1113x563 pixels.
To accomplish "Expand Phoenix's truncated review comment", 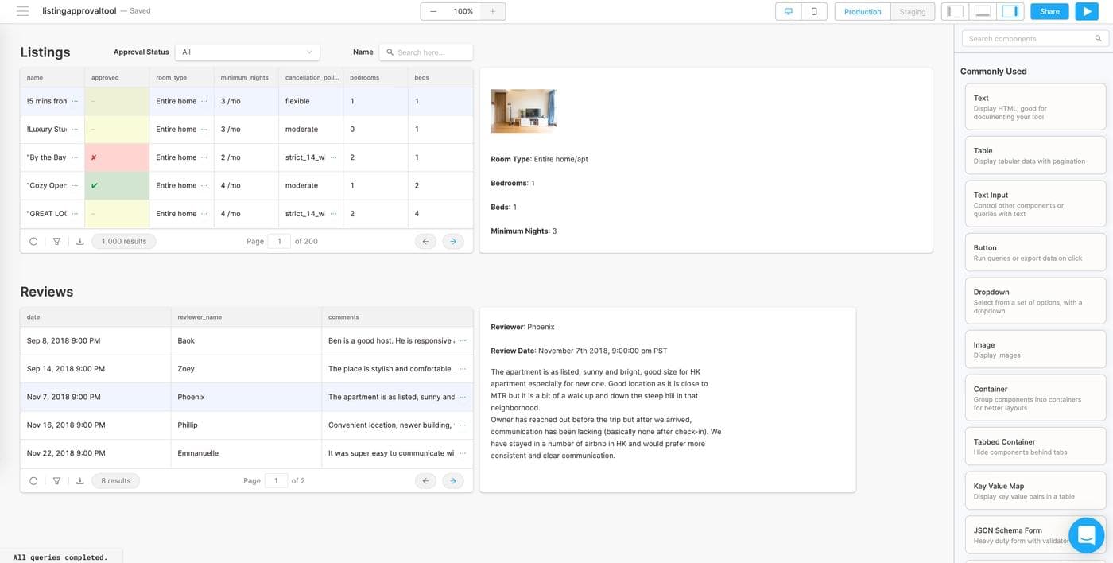I will [x=463, y=397].
